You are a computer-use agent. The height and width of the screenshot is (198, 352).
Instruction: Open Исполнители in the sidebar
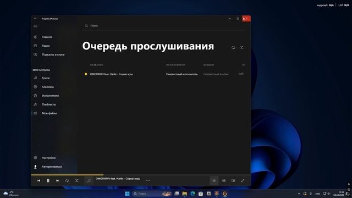pyautogui.click(x=50, y=96)
